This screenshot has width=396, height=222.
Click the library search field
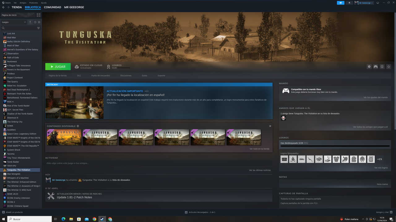19,28
